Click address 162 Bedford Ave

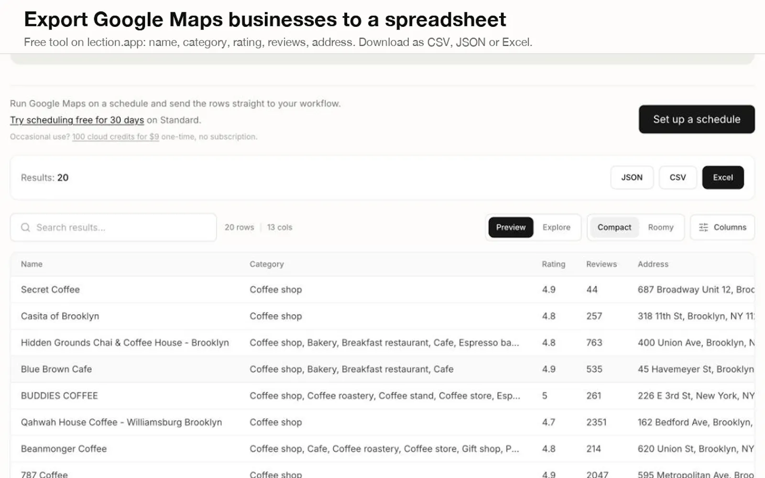(696, 422)
